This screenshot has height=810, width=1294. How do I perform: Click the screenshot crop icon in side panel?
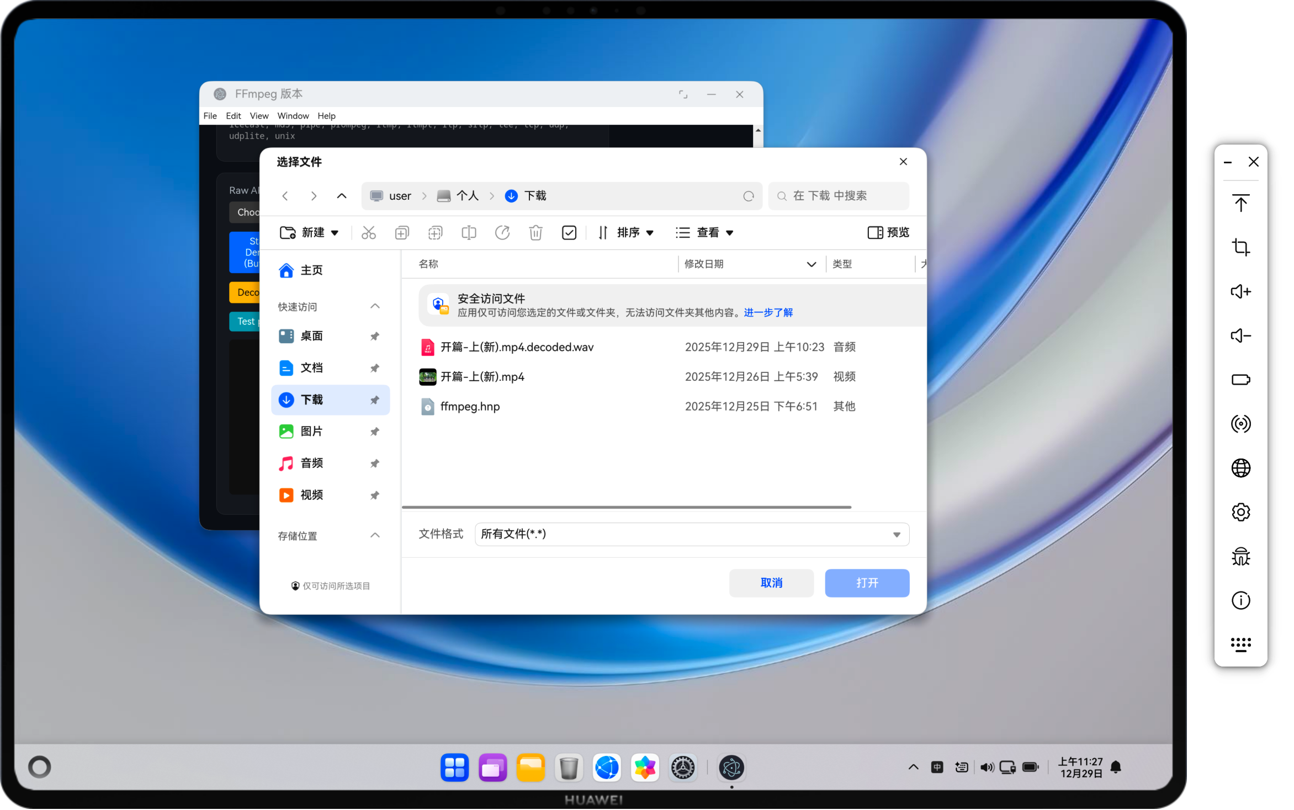1240,247
